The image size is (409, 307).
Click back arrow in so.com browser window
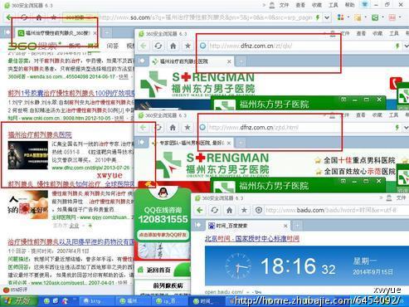9,17
